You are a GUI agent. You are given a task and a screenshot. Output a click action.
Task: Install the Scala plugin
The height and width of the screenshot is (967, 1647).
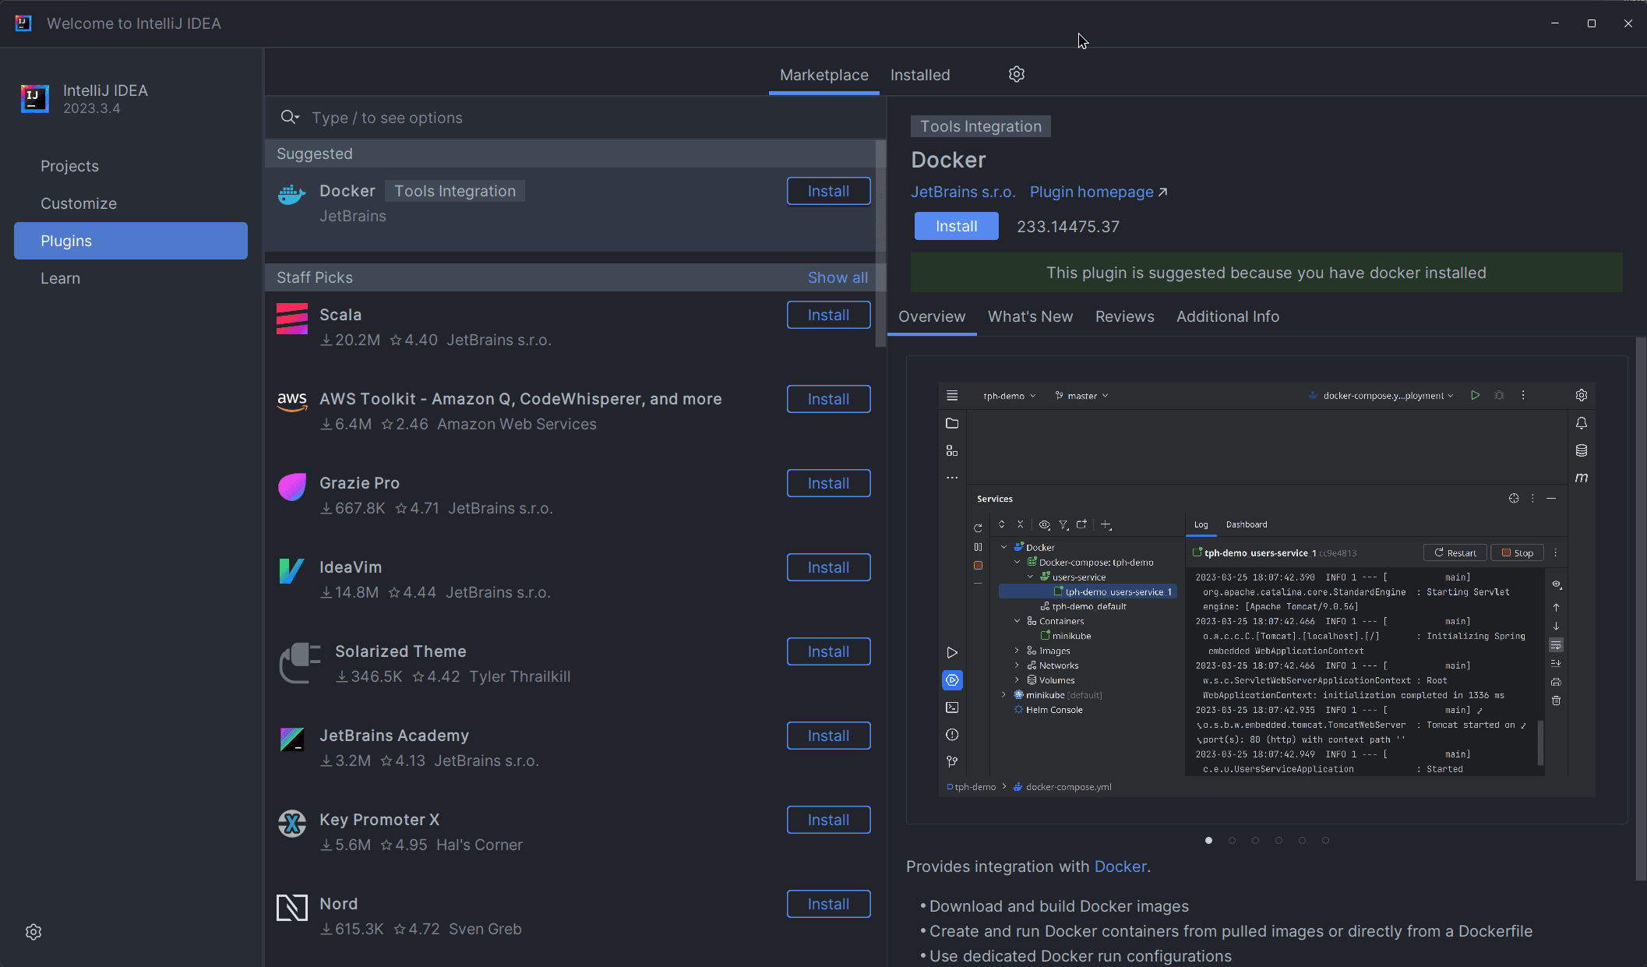pyautogui.click(x=828, y=315)
